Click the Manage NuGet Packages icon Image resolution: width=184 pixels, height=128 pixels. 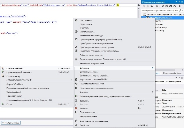[76, 80]
